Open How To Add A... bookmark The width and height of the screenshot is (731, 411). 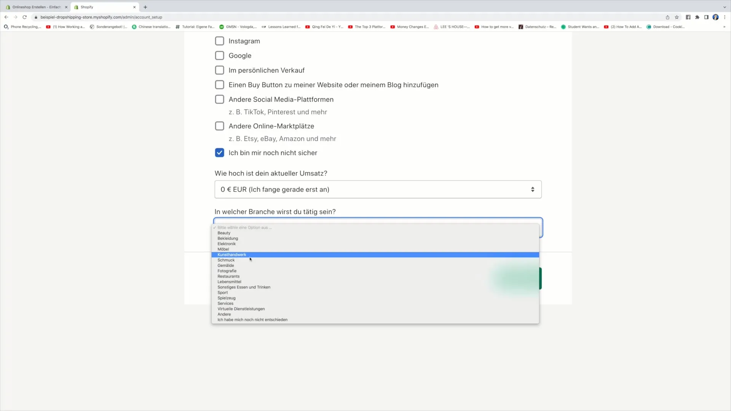[623, 27]
